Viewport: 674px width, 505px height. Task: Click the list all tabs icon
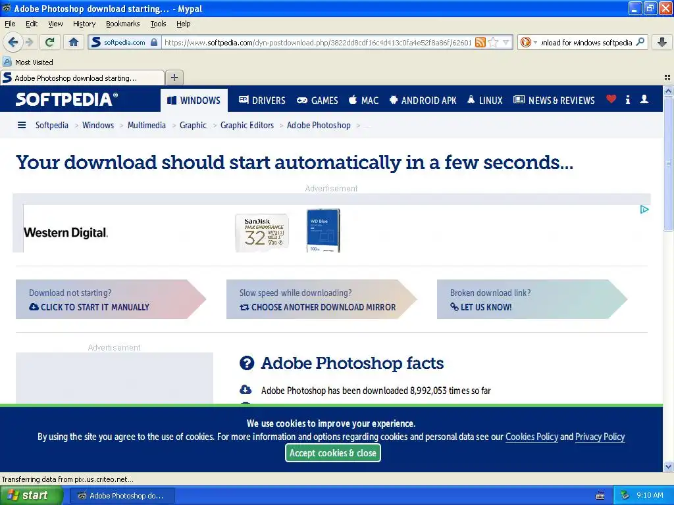pos(667,78)
